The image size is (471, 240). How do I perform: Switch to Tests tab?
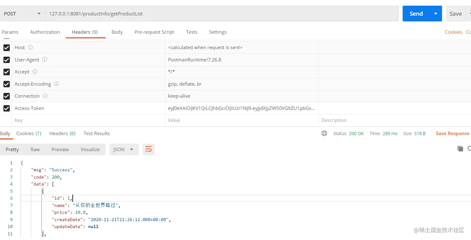191,32
